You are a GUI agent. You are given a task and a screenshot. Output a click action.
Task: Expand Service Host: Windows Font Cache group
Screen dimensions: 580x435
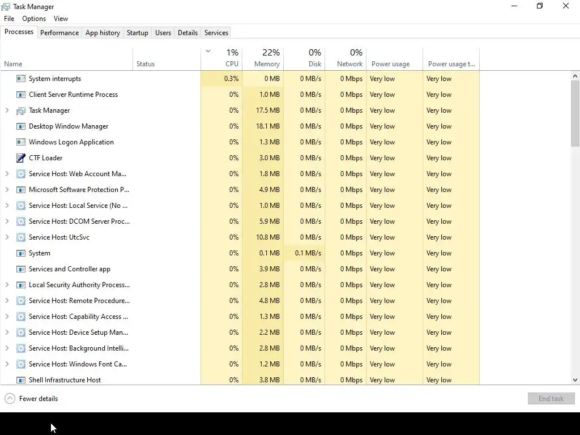(7, 364)
